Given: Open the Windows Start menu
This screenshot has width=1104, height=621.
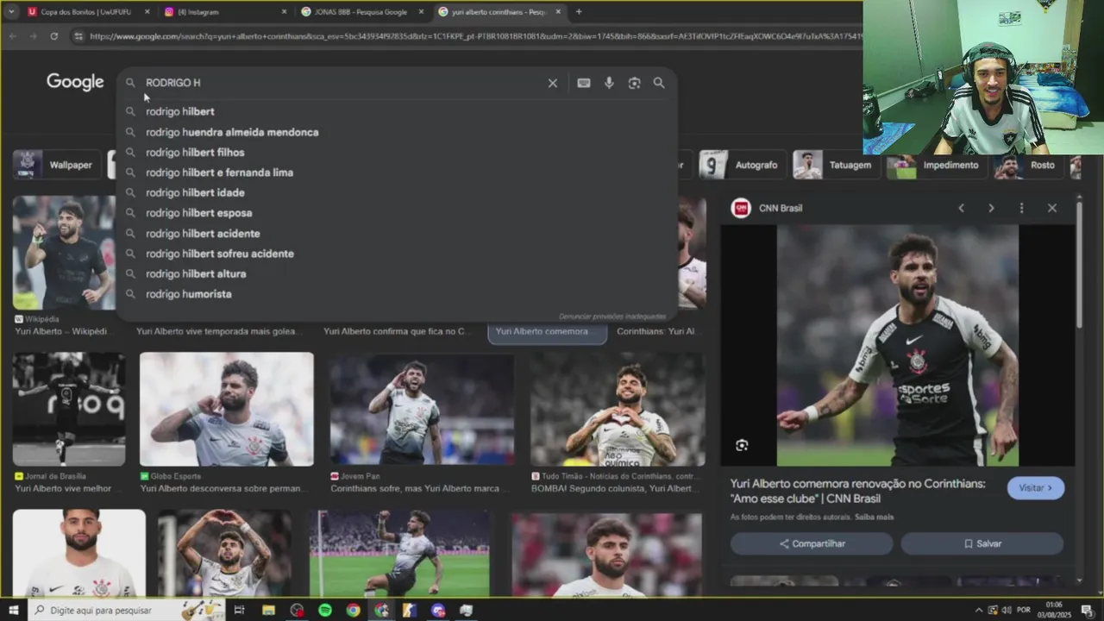Looking at the screenshot, I should [x=15, y=610].
